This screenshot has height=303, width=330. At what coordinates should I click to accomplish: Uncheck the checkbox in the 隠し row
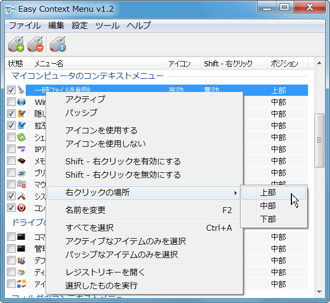11,113
